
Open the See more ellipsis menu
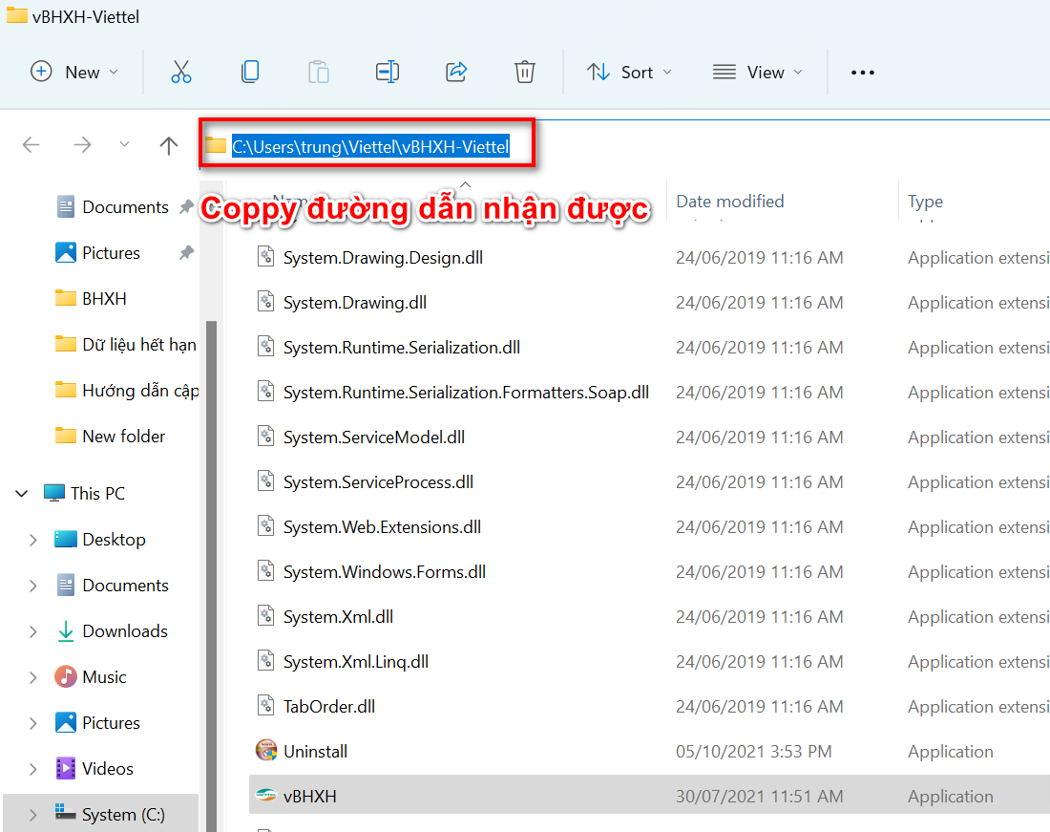[x=863, y=73]
